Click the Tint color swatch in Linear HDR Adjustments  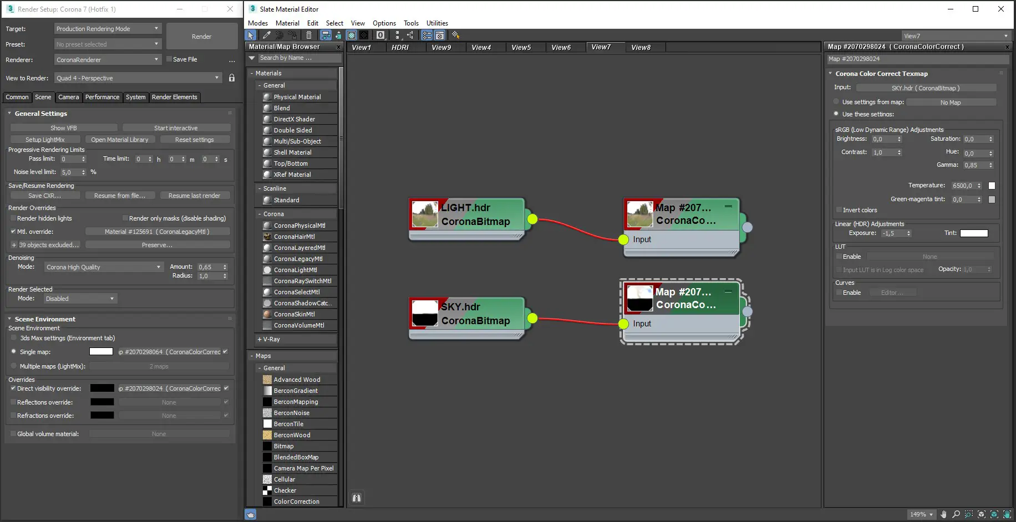pyautogui.click(x=973, y=233)
